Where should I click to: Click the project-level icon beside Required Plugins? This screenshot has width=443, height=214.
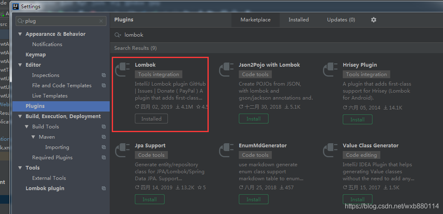coord(104,158)
